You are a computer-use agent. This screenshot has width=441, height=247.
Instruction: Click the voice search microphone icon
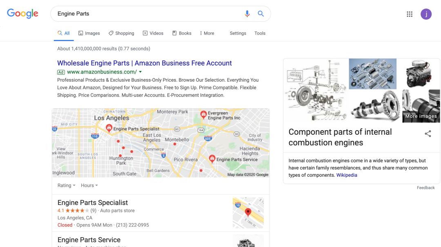[x=247, y=14]
